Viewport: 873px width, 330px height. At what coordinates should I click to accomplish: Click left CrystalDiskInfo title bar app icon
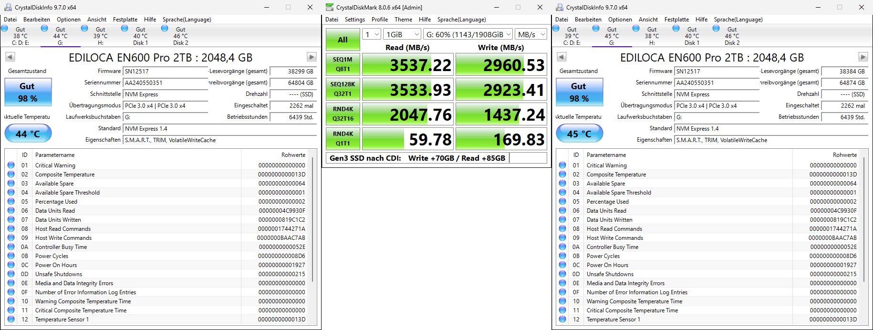pos(8,7)
